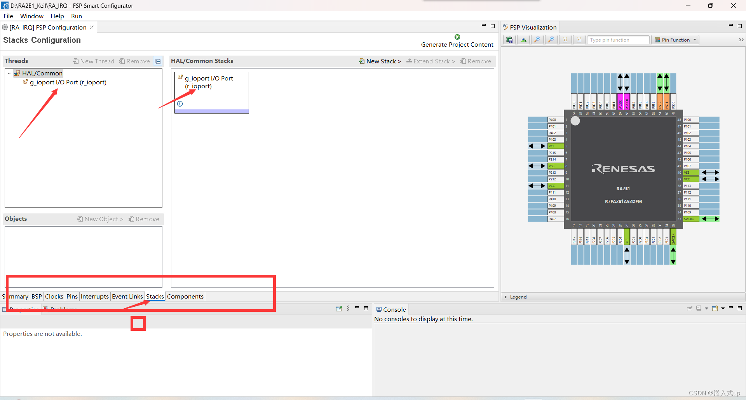Open the Extend Stack menu

pos(431,61)
